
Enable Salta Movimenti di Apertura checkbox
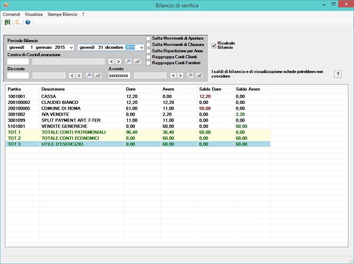pyautogui.click(x=148, y=38)
